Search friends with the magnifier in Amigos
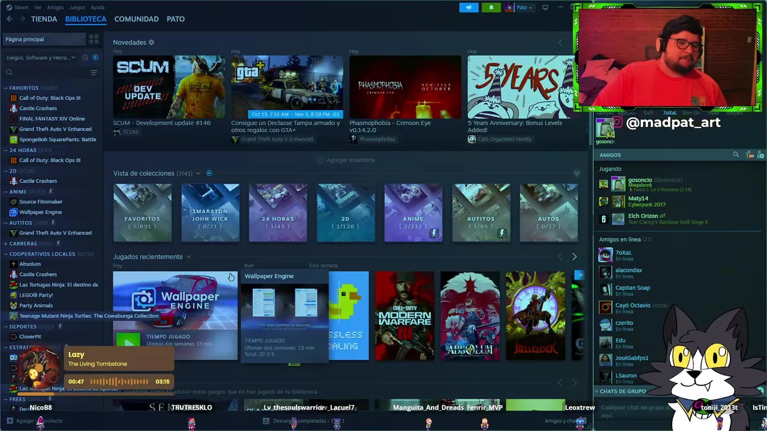The width and height of the screenshot is (767, 431). 736,154
